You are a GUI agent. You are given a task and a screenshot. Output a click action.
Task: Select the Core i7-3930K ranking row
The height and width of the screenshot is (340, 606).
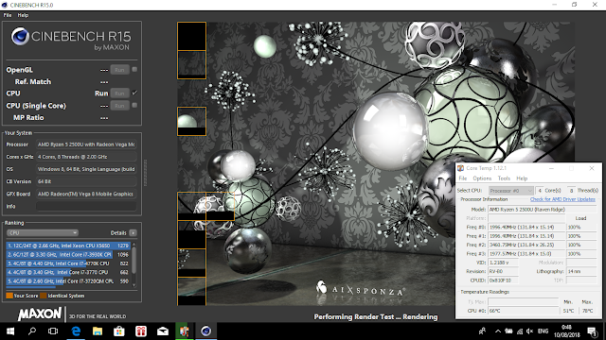(68, 254)
